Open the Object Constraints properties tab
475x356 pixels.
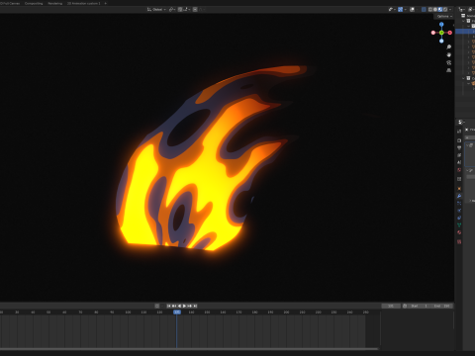point(459,218)
